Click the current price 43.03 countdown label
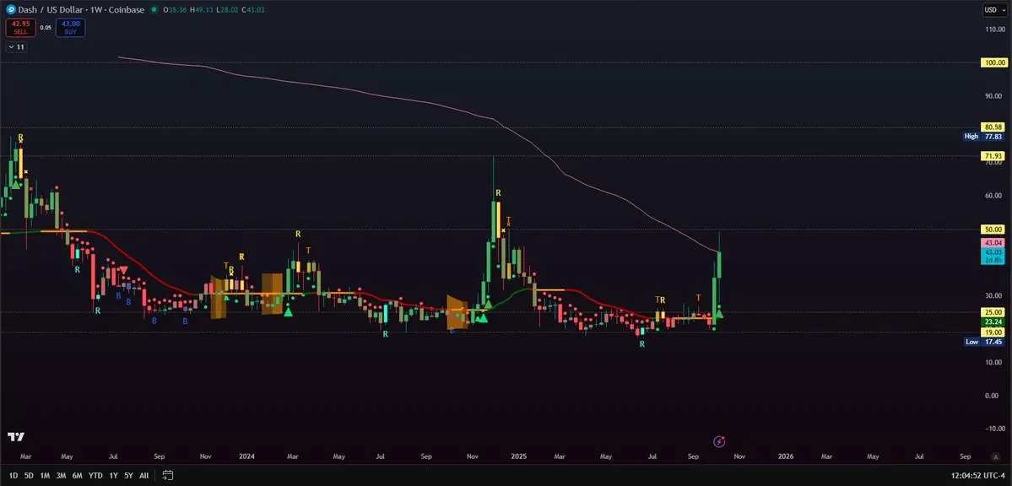The height and width of the screenshot is (486, 1012). pyautogui.click(x=993, y=256)
